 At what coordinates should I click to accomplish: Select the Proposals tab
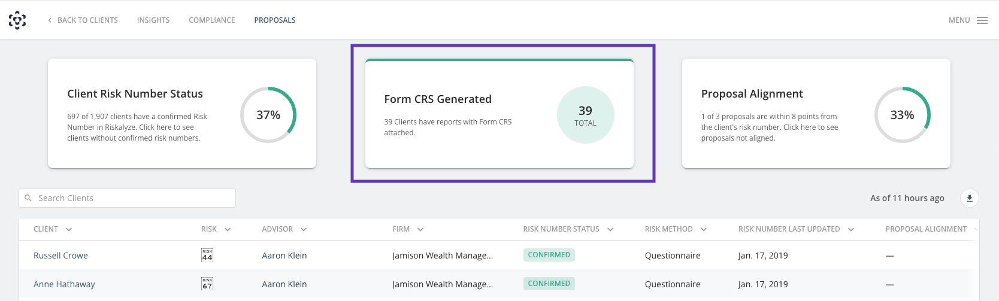[x=275, y=20]
